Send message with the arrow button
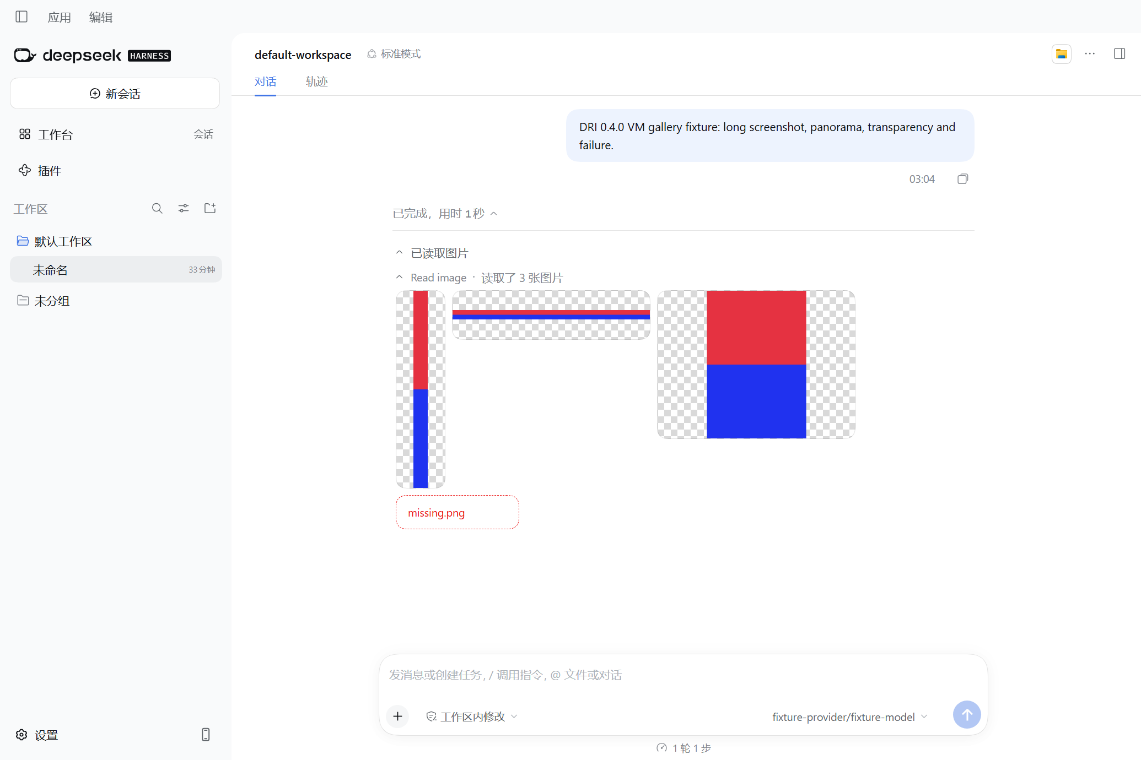The height and width of the screenshot is (760, 1141). tap(967, 714)
